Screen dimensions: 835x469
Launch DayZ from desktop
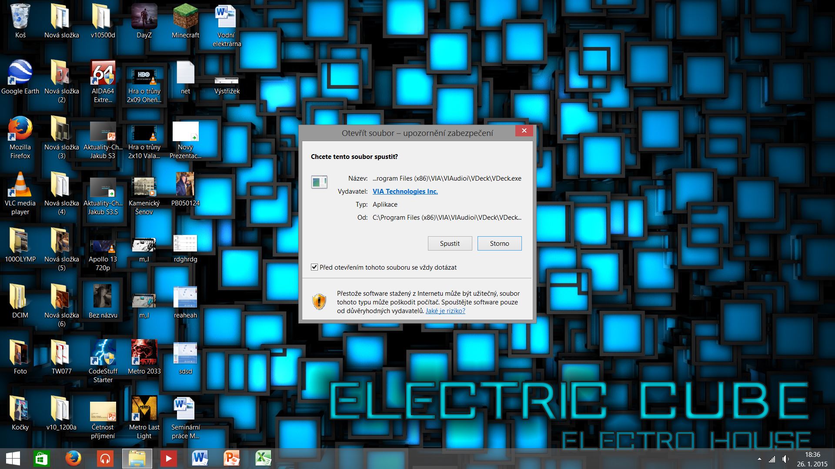click(144, 18)
